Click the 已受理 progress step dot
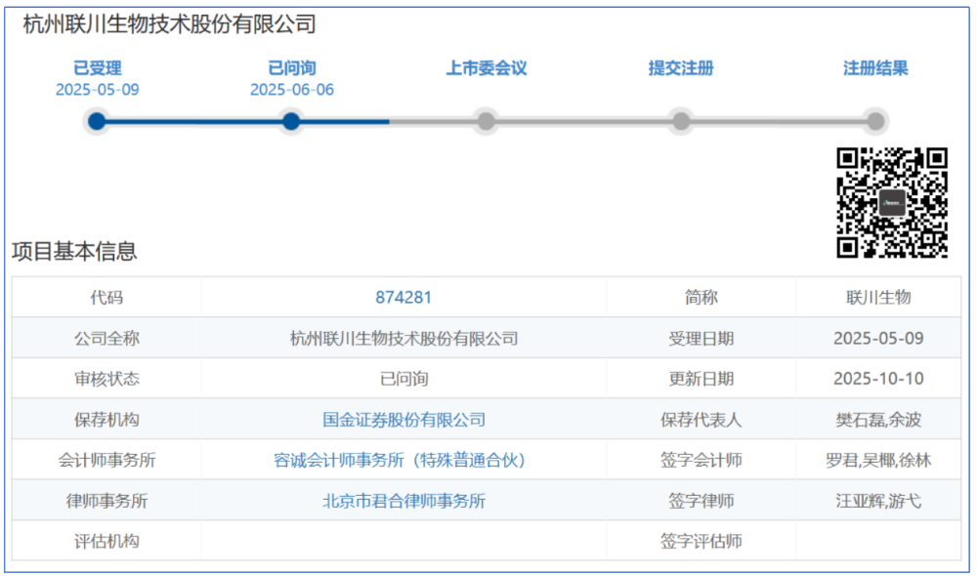This screenshot has height=576, width=977. click(x=96, y=121)
